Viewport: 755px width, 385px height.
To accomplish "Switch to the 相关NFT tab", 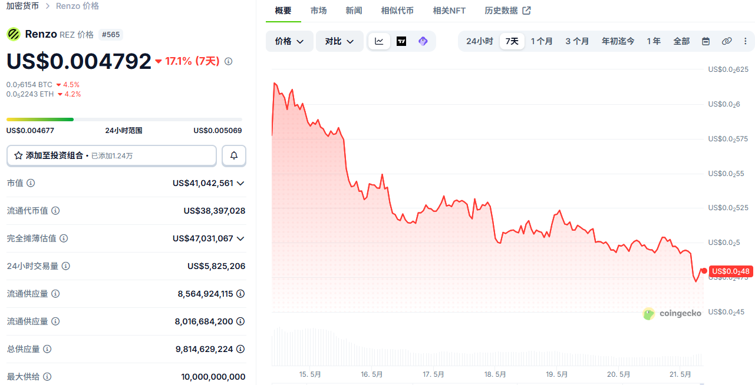I will [449, 11].
